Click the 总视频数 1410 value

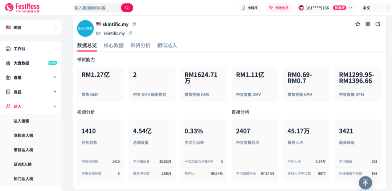[89, 131]
